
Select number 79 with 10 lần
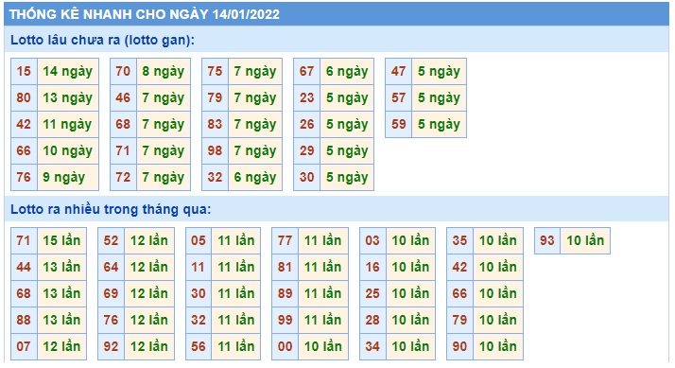coord(459,320)
